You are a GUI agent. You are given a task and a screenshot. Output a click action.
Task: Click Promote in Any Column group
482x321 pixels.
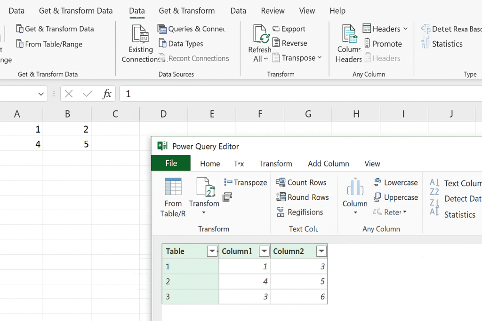(x=383, y=44)
